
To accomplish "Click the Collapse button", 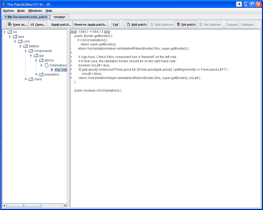I will point(247,24).
